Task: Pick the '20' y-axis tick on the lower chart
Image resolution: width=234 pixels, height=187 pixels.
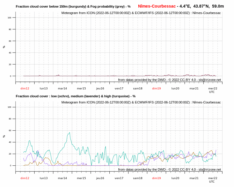Action: point(10,154)
